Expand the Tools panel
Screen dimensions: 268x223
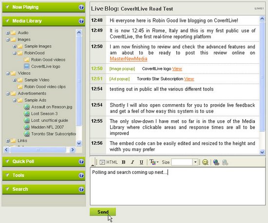7,175
